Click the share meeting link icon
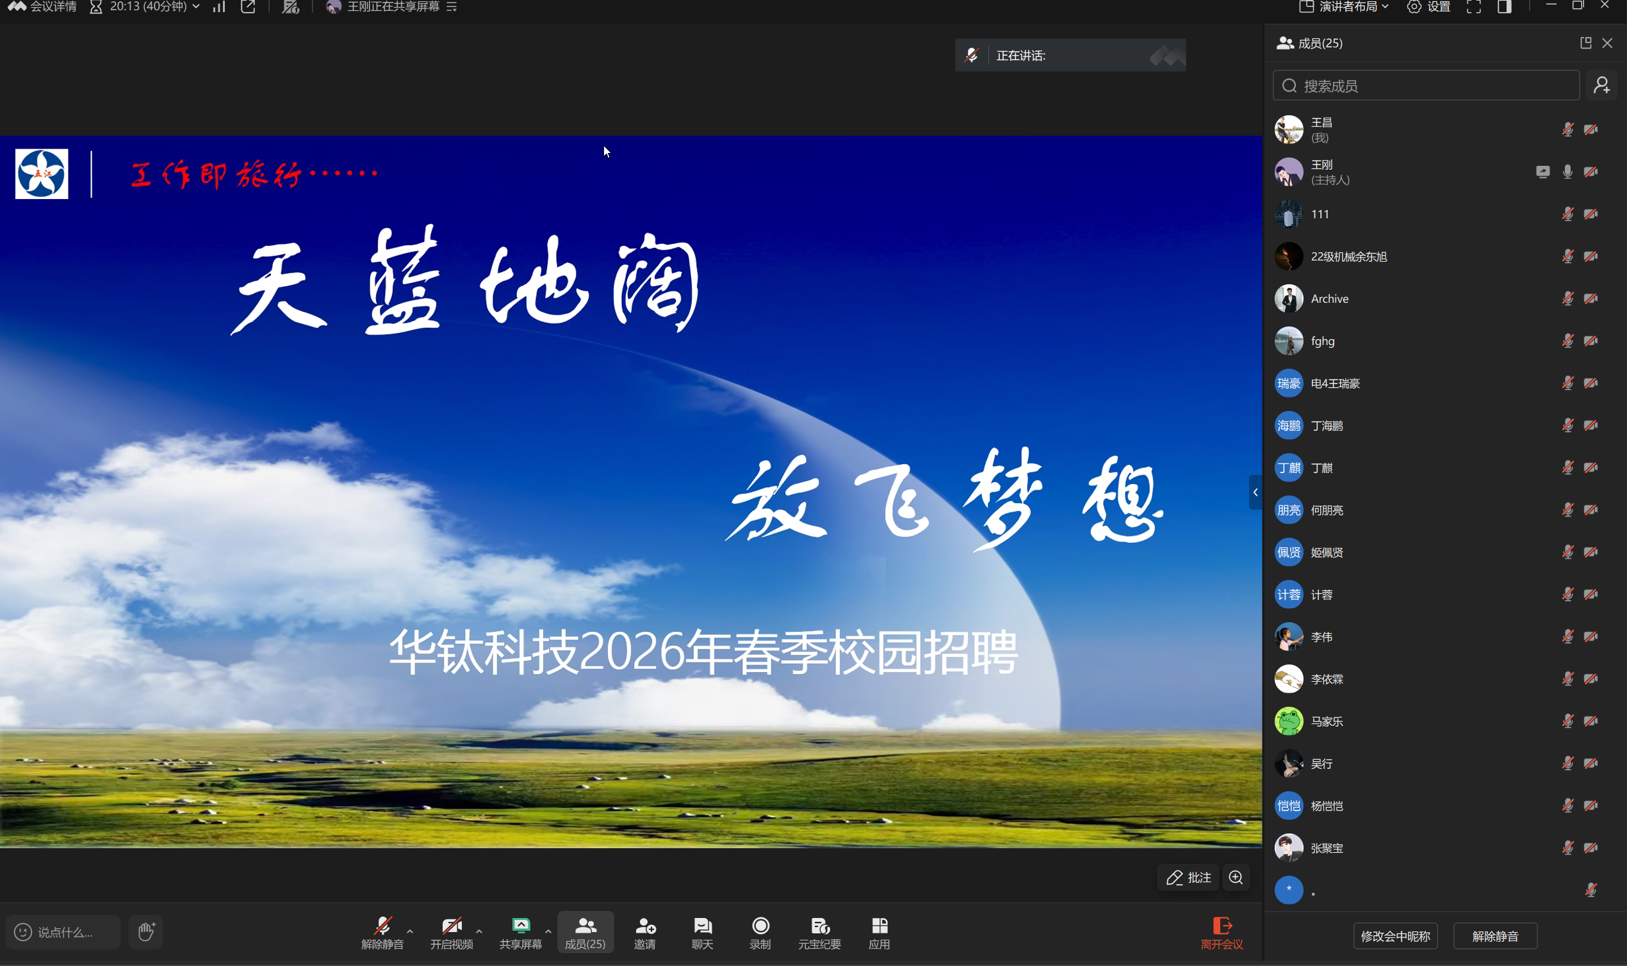 (247, 6)
